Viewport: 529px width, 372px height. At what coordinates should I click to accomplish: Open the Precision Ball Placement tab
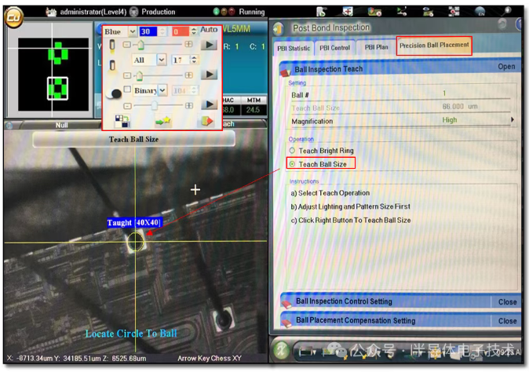[x=434, y=46]
